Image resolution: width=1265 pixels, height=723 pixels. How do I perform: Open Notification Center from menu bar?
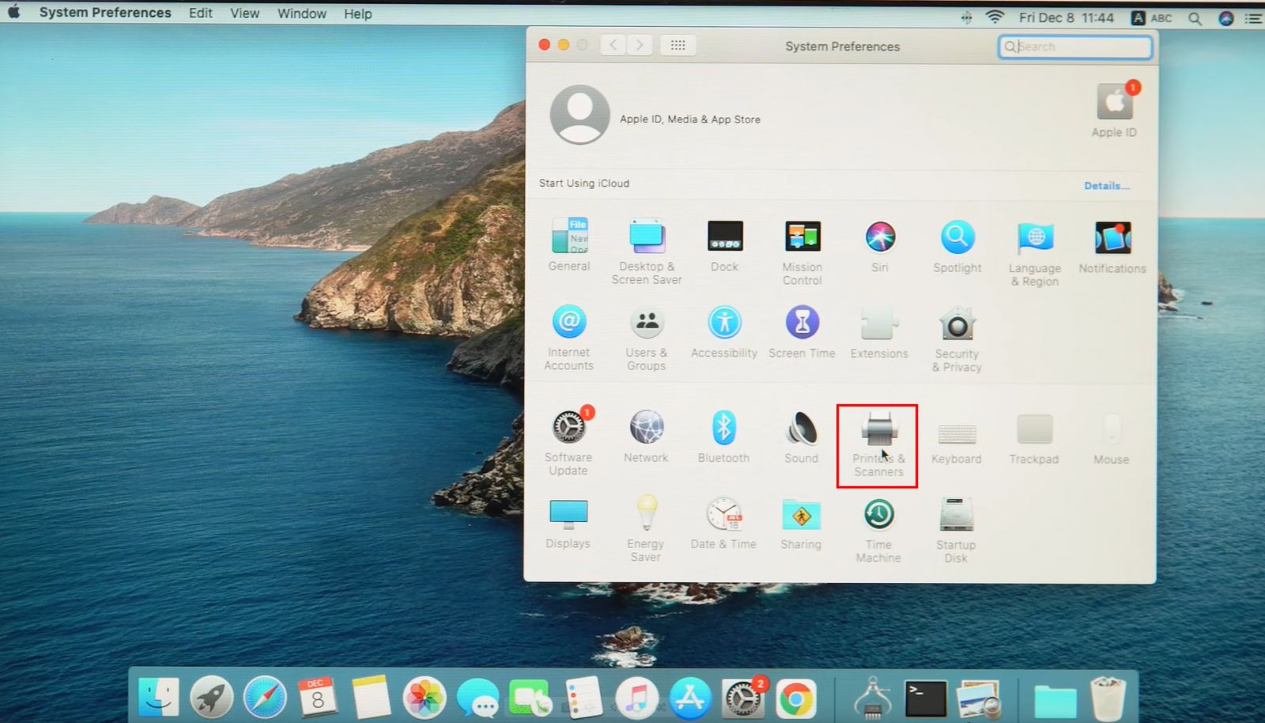[x=1253, y=18]
